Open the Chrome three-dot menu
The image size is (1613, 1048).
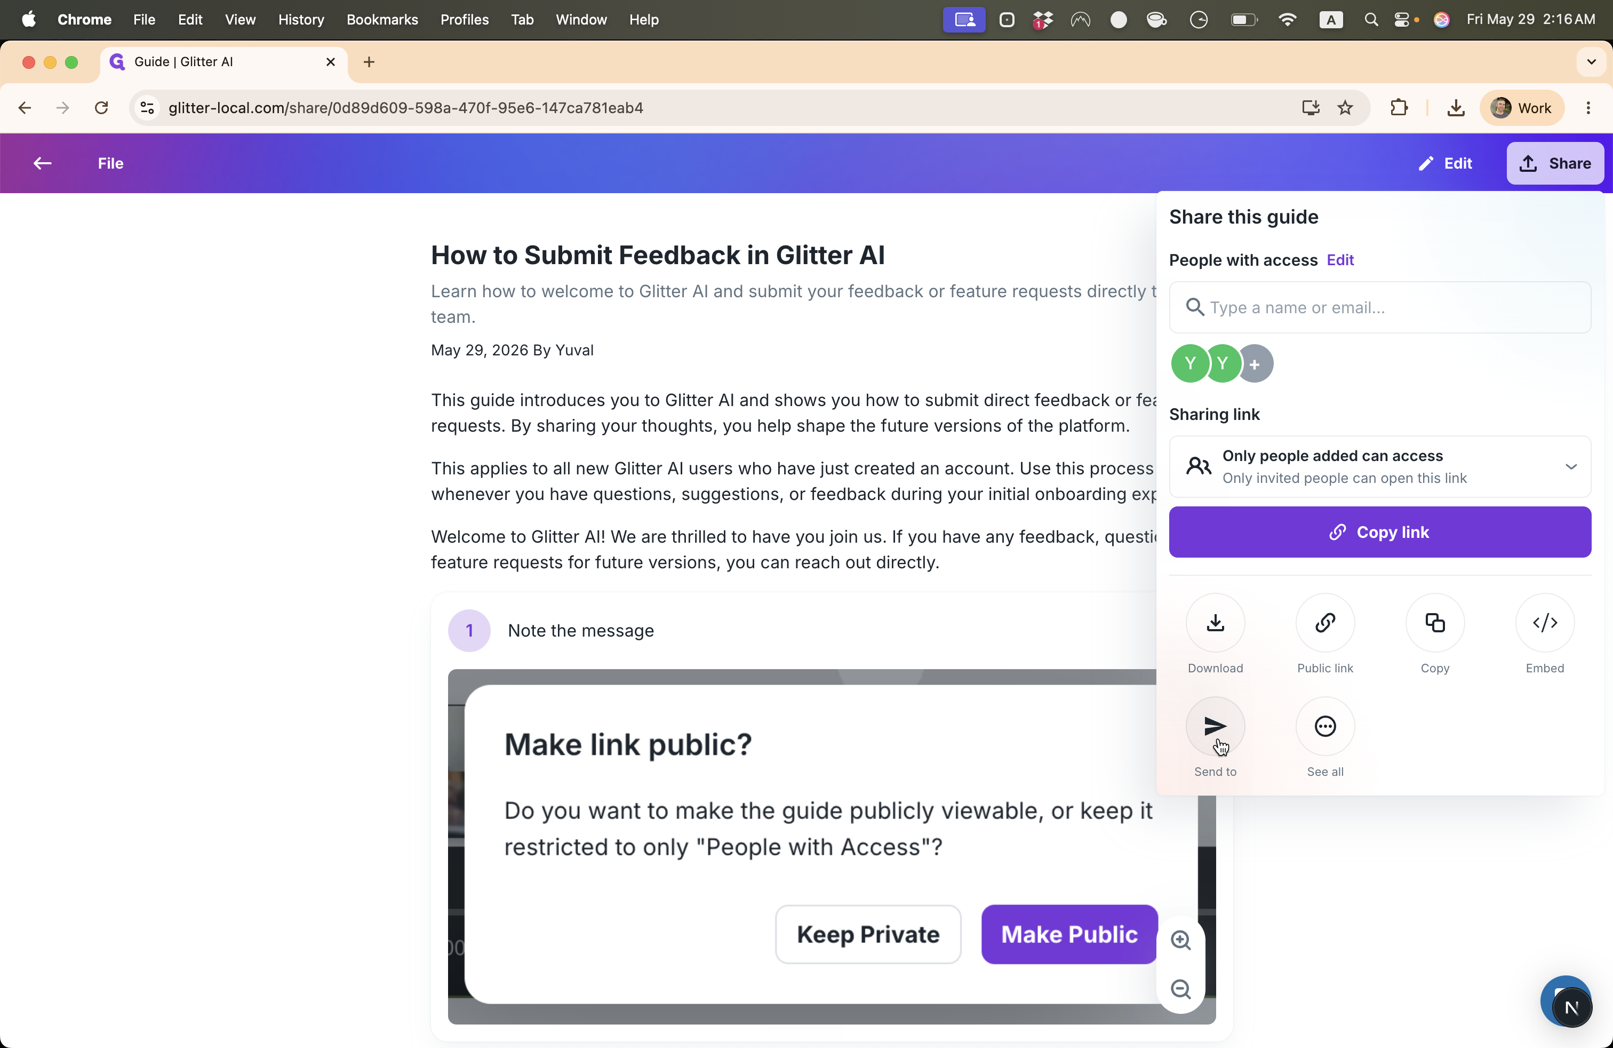tap(1588, 108)
